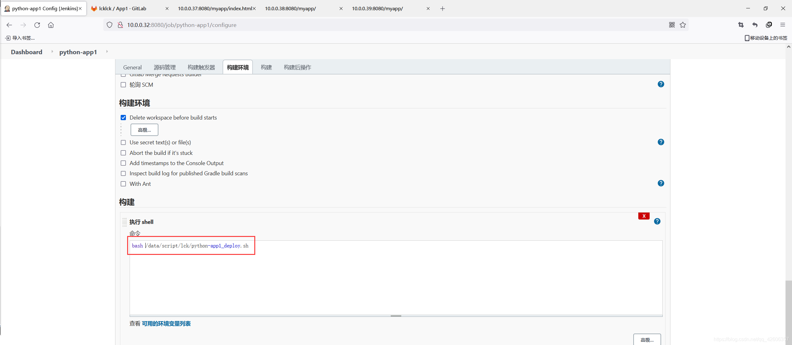Enable the 轮询 SCM checkbox

point(123,85)
